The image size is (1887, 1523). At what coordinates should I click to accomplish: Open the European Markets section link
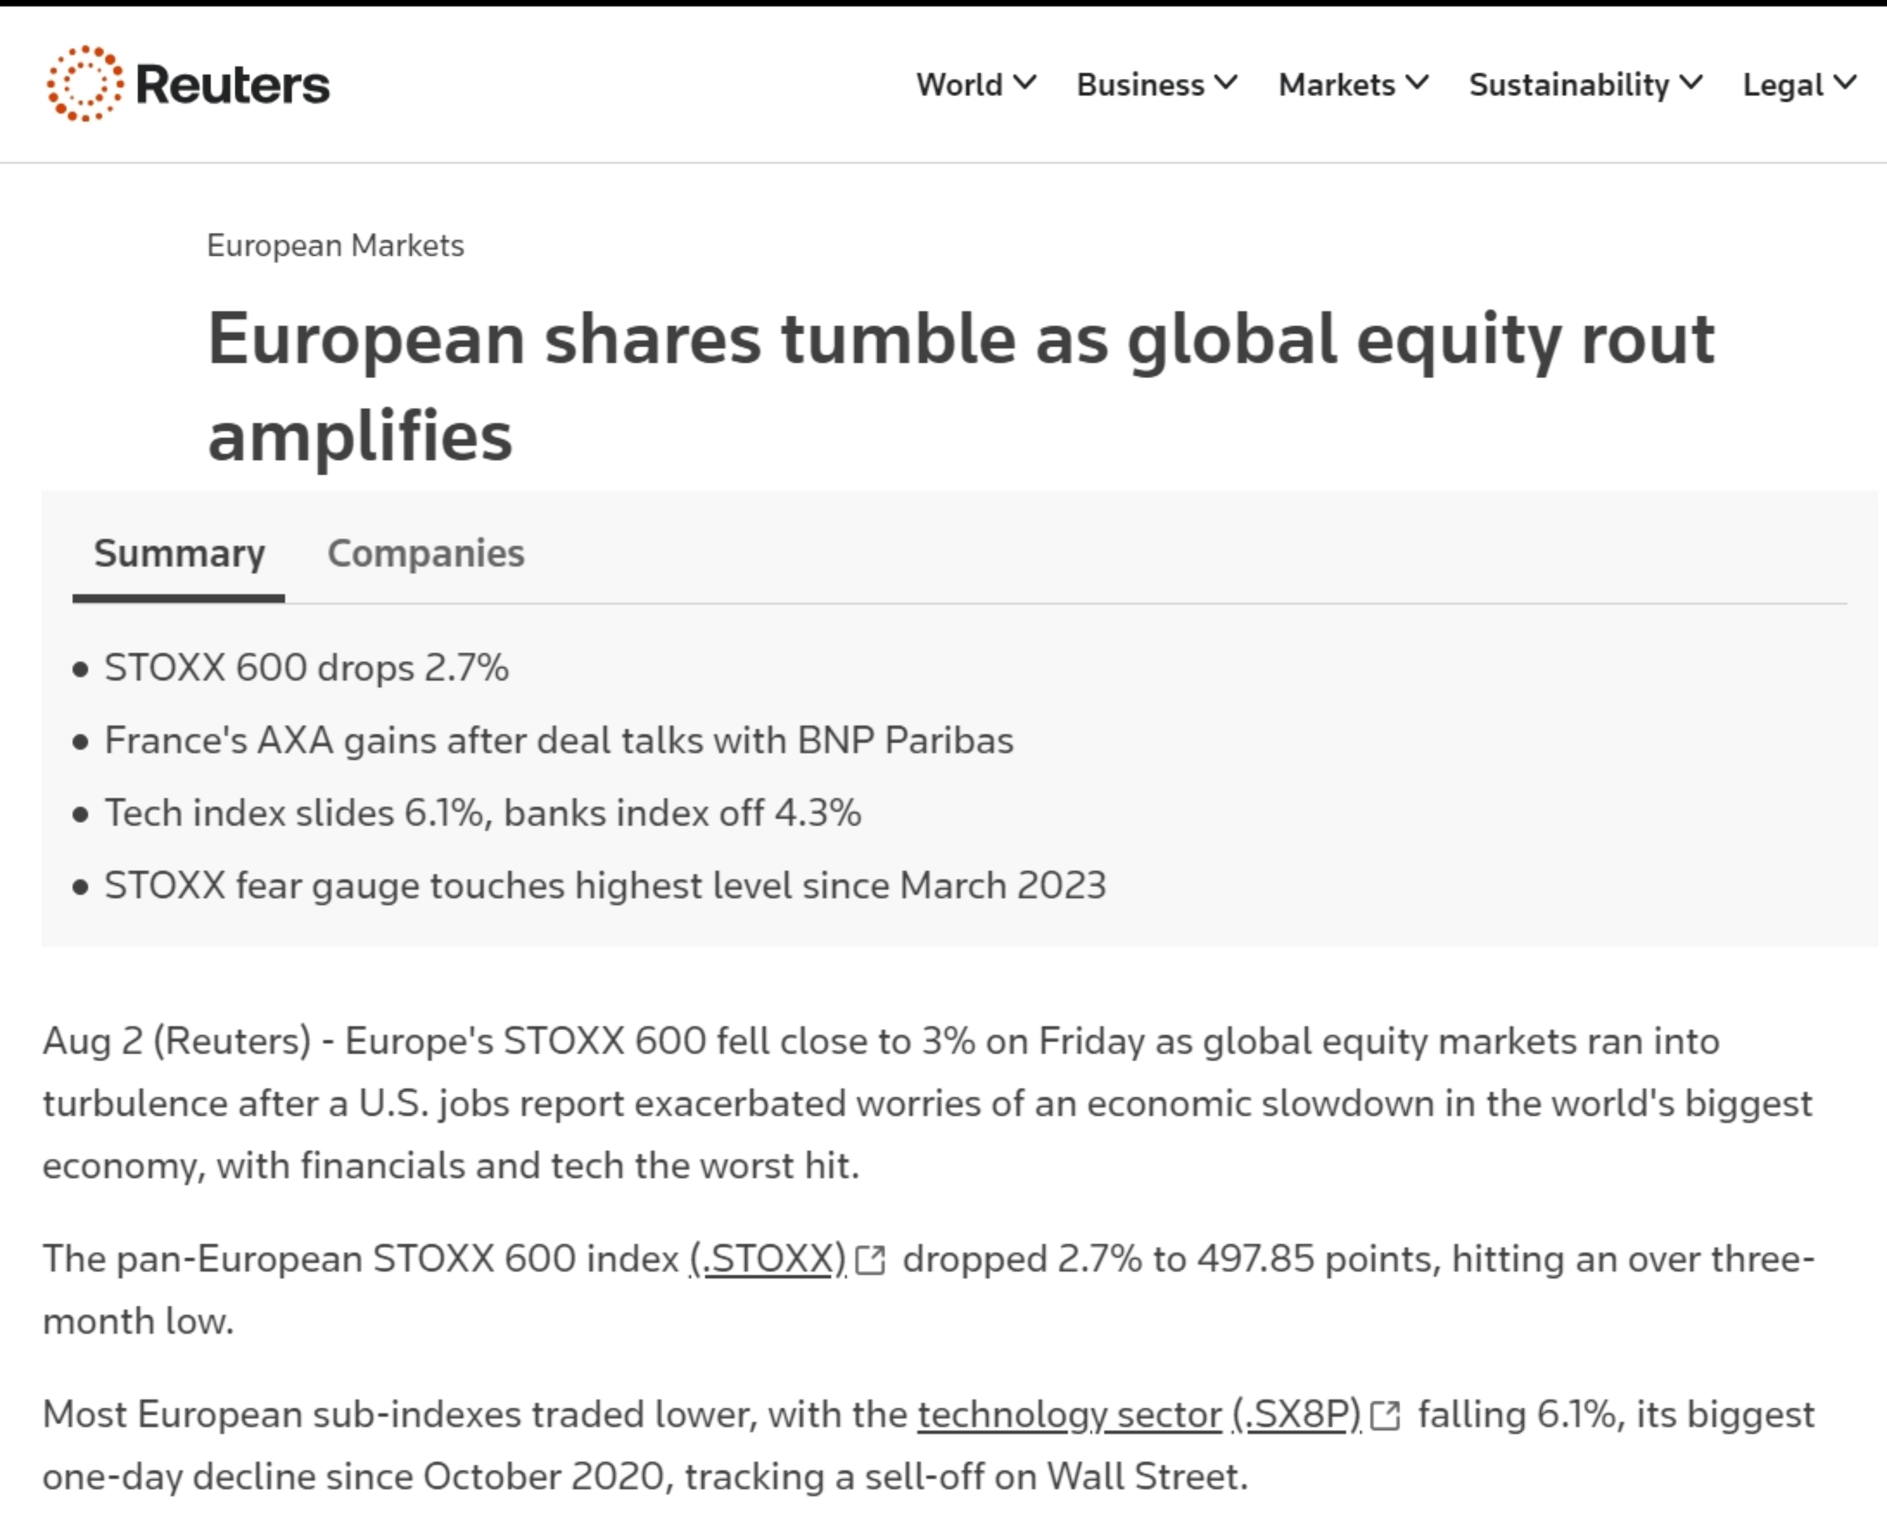tap(335, 246)
